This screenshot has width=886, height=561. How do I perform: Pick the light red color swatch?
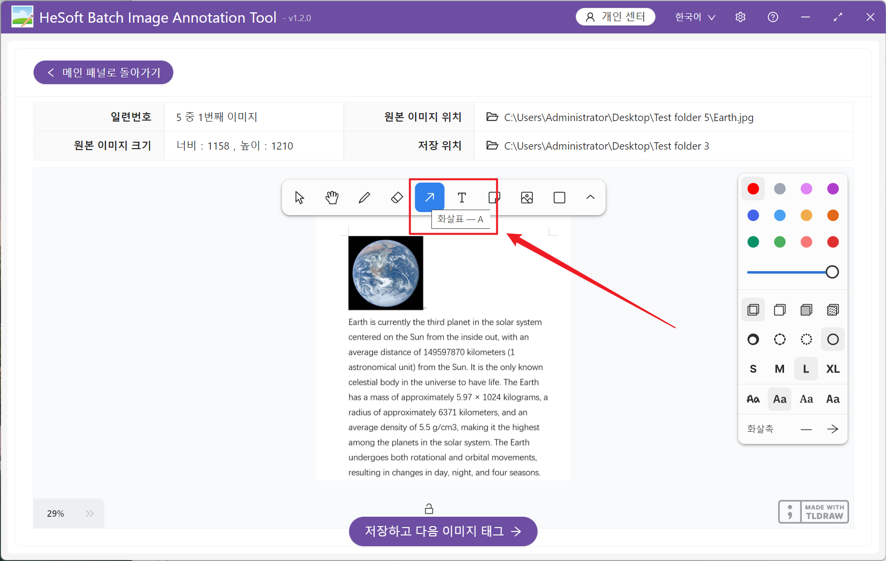coord(806,242)
